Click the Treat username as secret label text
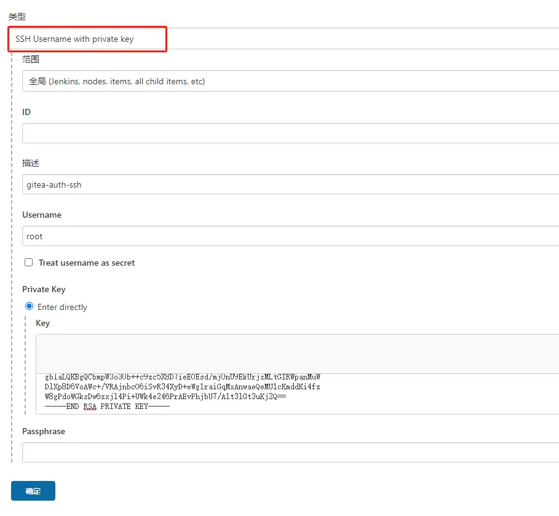This screenshot has height=516, width=559. coord(87,263)
